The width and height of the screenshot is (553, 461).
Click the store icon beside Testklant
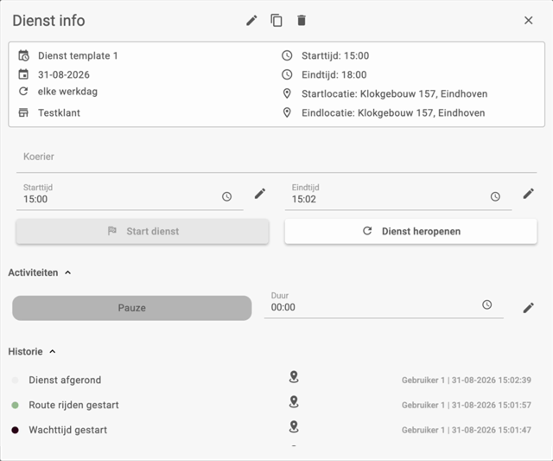[x=23, y=112]
